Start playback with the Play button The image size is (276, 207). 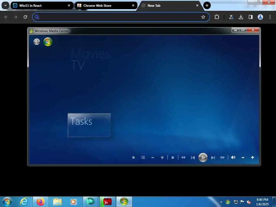click(x=203, y=157)
